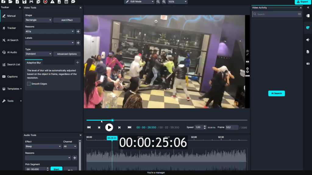Open a project with the open-folder icon

[x=10, y=2]
